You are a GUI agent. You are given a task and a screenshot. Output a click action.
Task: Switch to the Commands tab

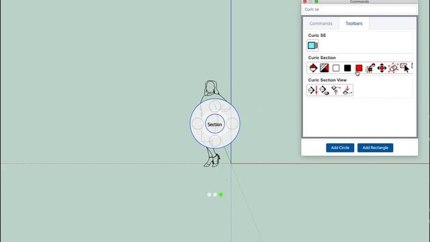321,24
